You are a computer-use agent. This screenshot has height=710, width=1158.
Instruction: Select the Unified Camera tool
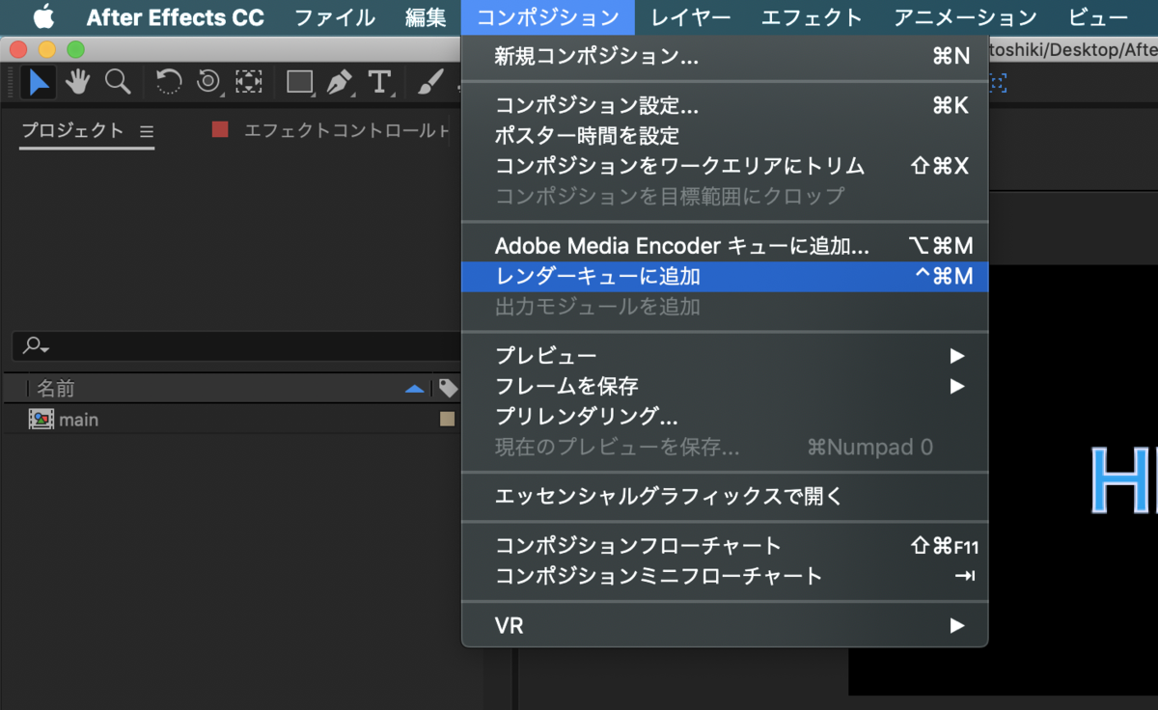point(208,83)
